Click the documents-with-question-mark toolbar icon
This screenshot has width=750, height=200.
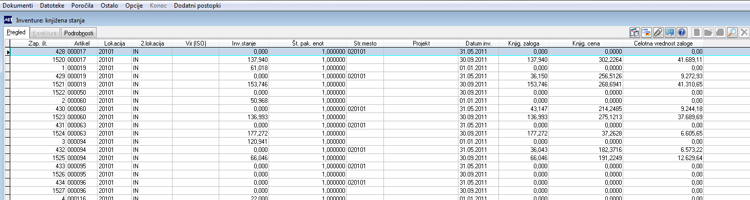click(635, 32)
